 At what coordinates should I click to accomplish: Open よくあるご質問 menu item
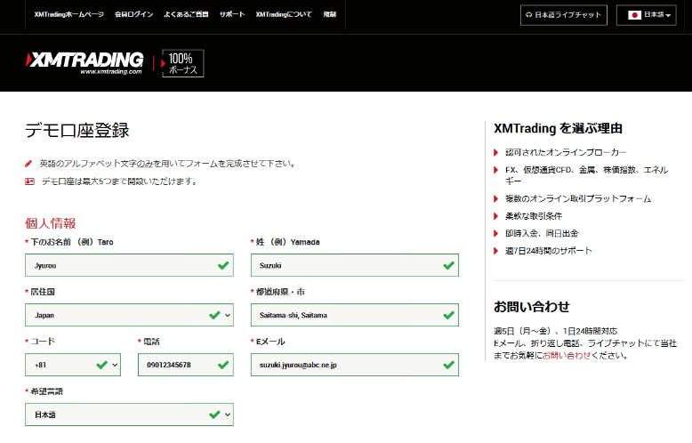(x=186, y=14)
